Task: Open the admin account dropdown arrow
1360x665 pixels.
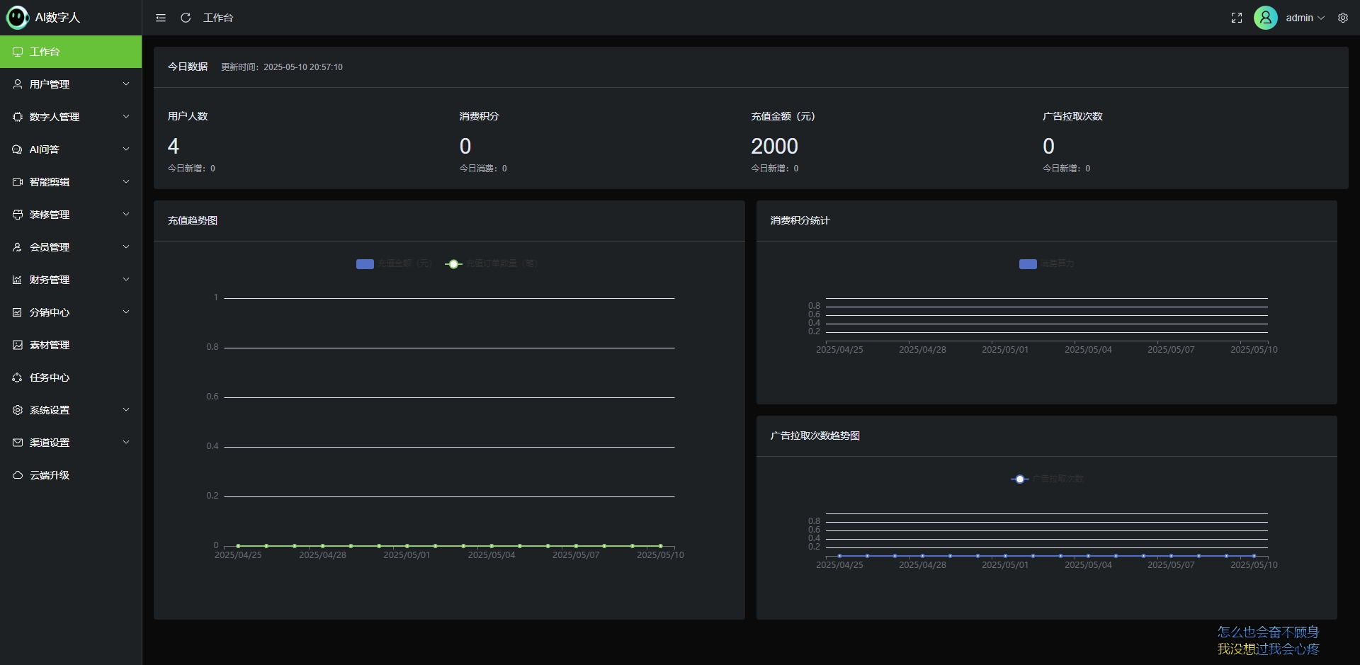Action: pyautogui.click(x=1321, y=18)
